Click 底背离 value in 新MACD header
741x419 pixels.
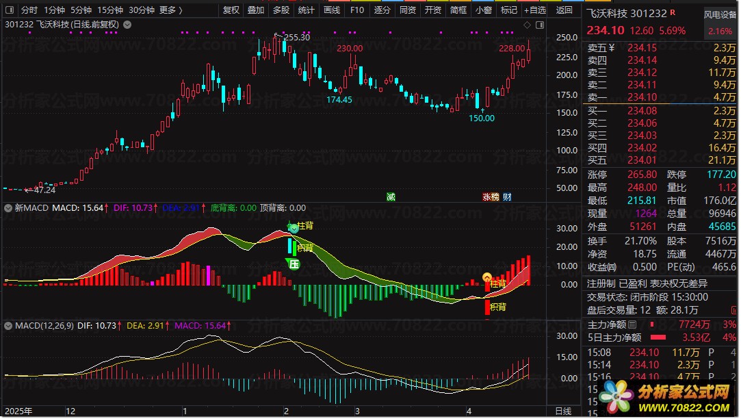248,207
